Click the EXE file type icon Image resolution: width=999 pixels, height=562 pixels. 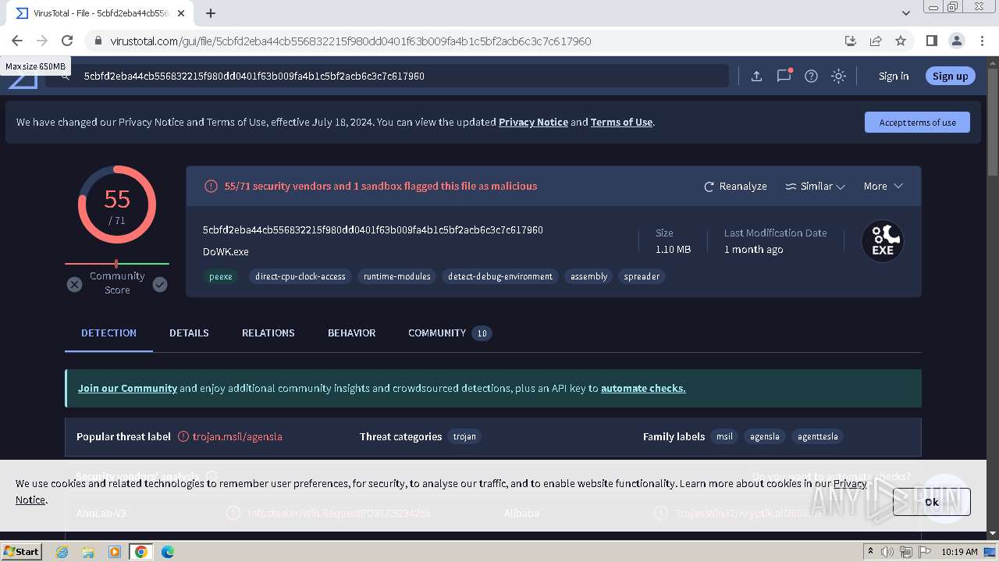click(883, 241)
